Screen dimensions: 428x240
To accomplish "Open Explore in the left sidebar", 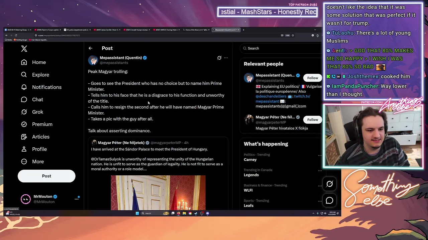I will coord(35,75).
